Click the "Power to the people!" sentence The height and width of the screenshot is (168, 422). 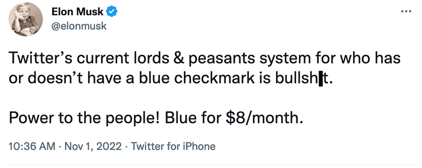point(84,117)
